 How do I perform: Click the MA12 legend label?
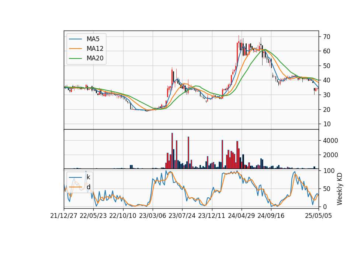(95, 49)
